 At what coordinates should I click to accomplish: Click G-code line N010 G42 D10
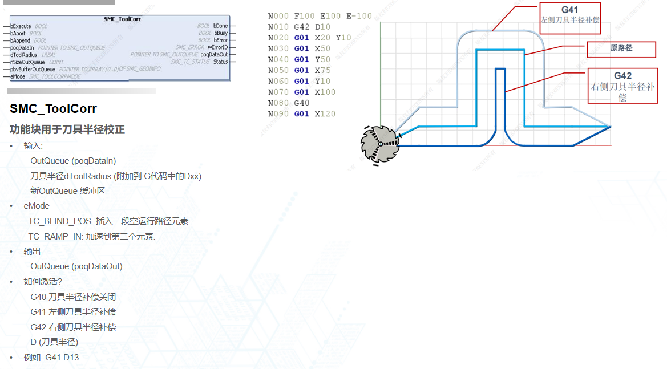(299, 27)
